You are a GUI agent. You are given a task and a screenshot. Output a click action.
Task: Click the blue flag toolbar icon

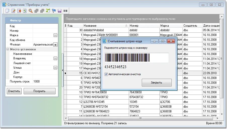click(54, 11)
